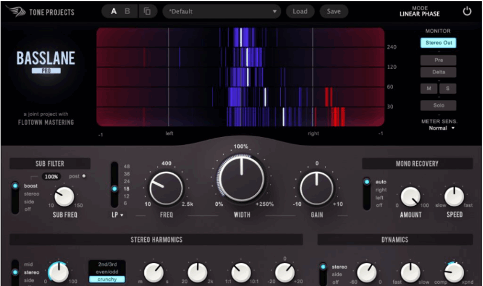483x286 pixels.
Task: Select the 36 dB slope
Action: tap(127, 174)
